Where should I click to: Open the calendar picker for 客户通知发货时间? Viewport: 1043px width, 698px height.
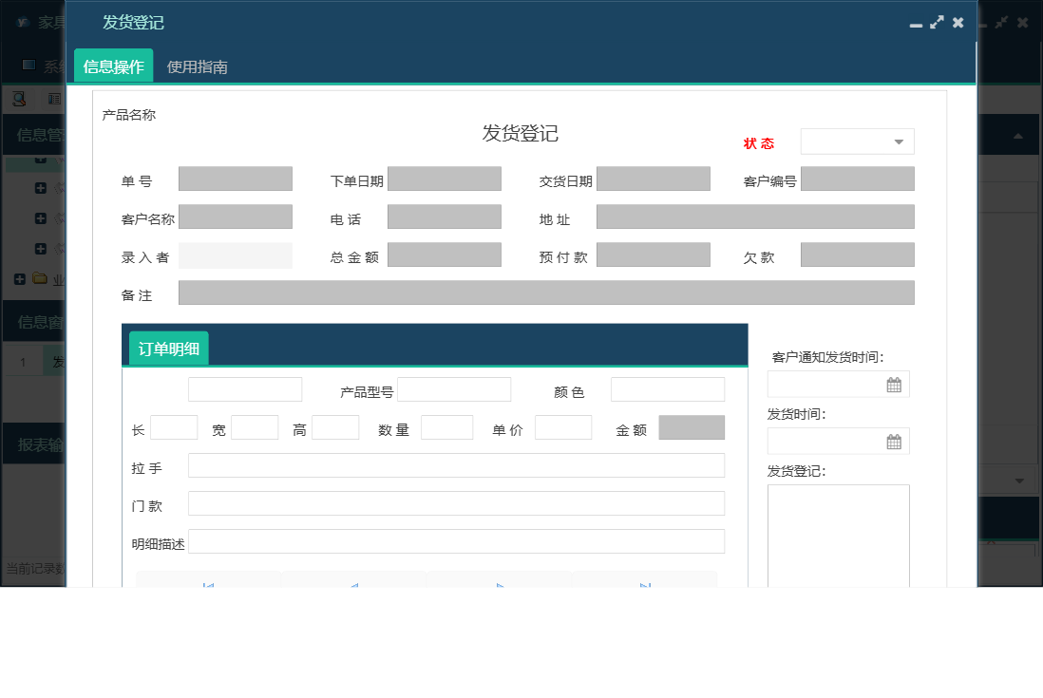pos(894,384)
